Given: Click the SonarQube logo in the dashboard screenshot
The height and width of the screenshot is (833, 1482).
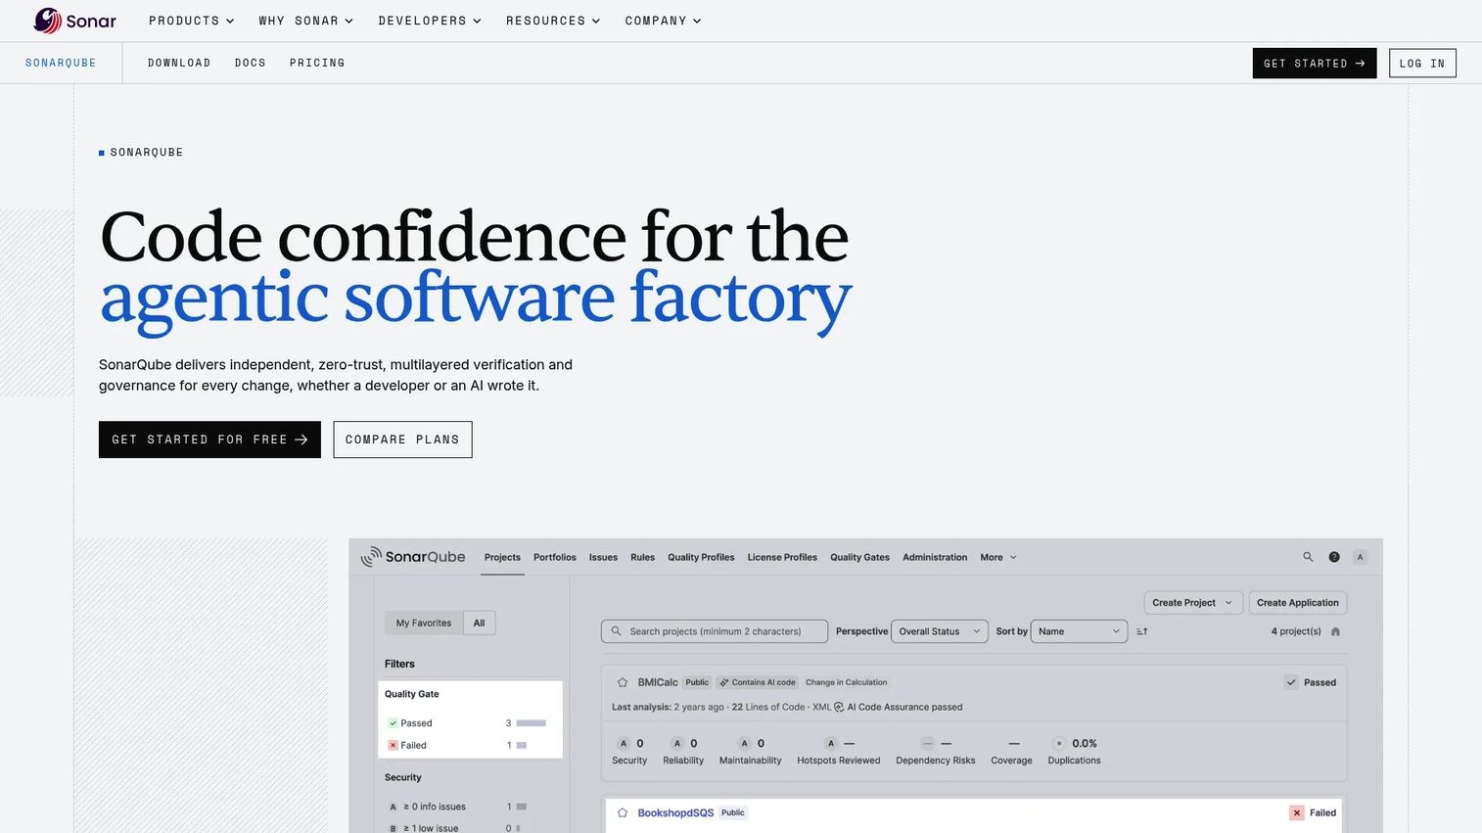Looking at the screenshot, I should coord(413,557).
